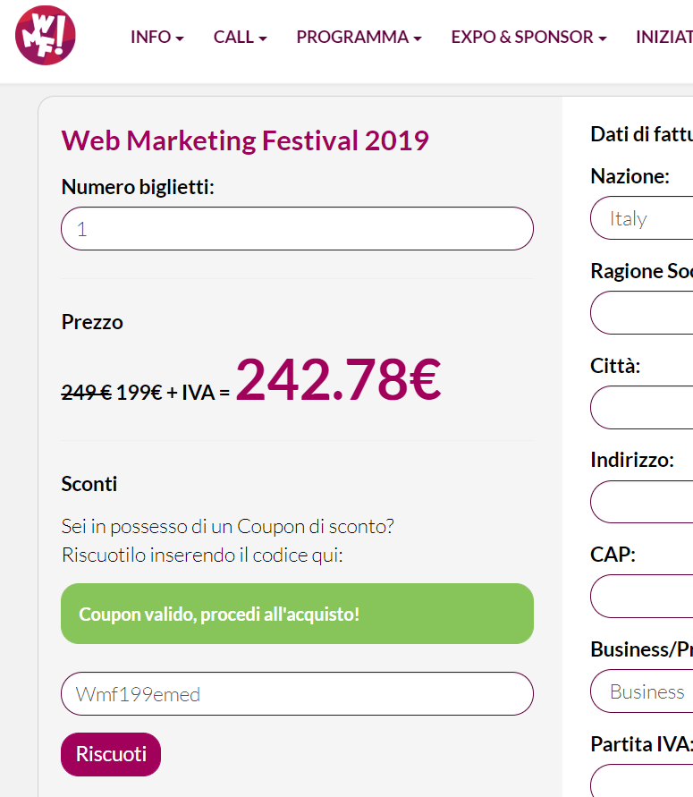The width and height of the screenshot is (693, 797).
Task: Expand the CALL menu
Action: point(240,38)
